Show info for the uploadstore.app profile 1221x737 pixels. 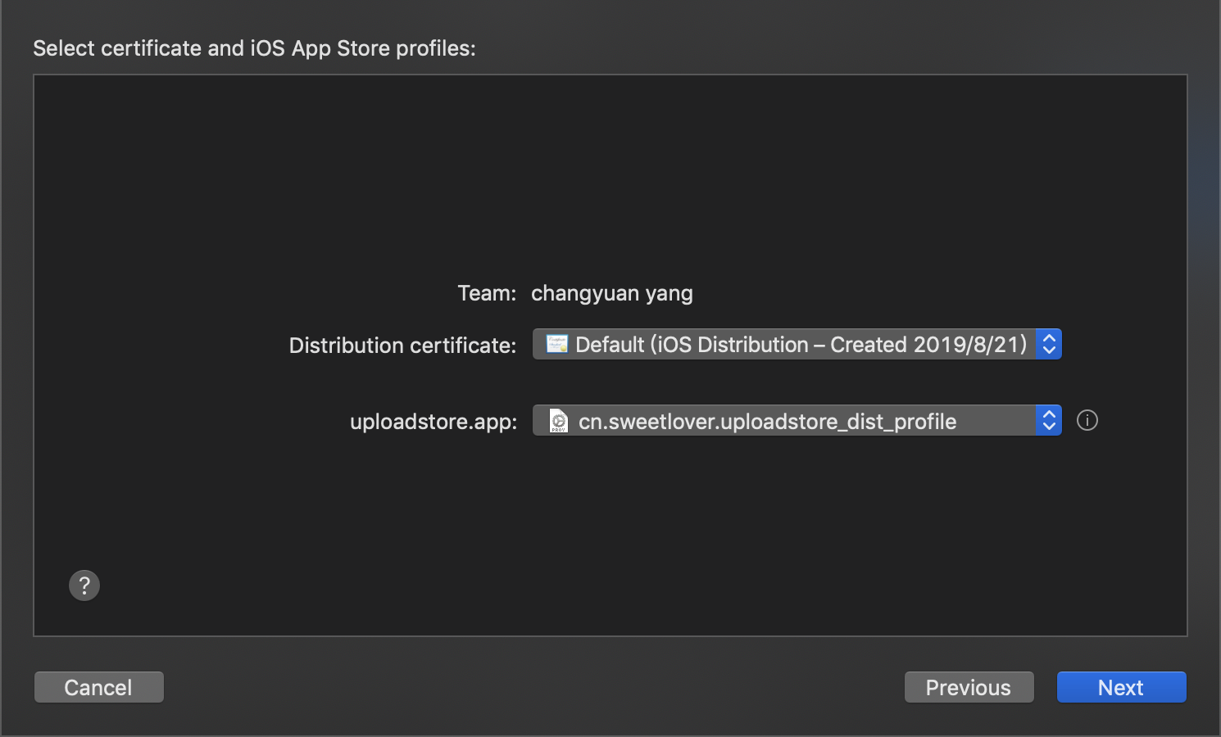click(1087, 420)
